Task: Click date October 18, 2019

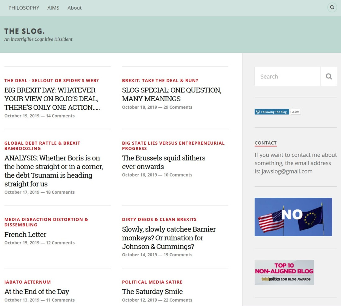Action: [x=139, y=107]
